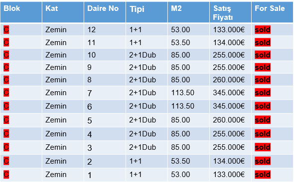Click the Daire No header cell

(x=105, y=12)
